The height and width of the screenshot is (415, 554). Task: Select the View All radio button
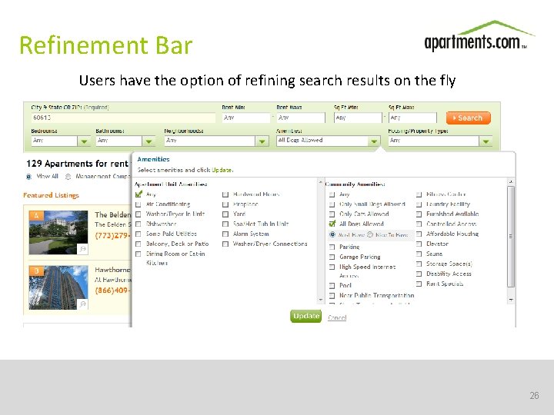[x=29, y=177]
